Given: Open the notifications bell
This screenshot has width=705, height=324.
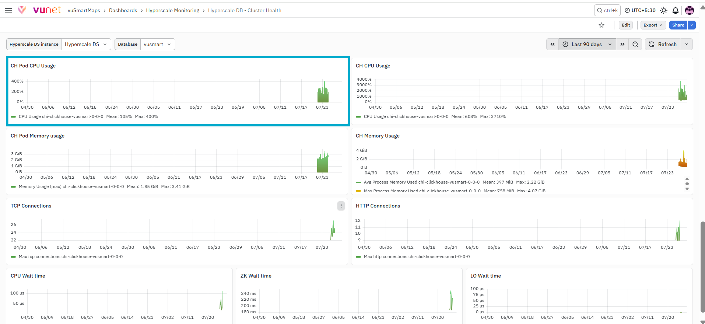Looking at the screenshot, I should 676,10.
